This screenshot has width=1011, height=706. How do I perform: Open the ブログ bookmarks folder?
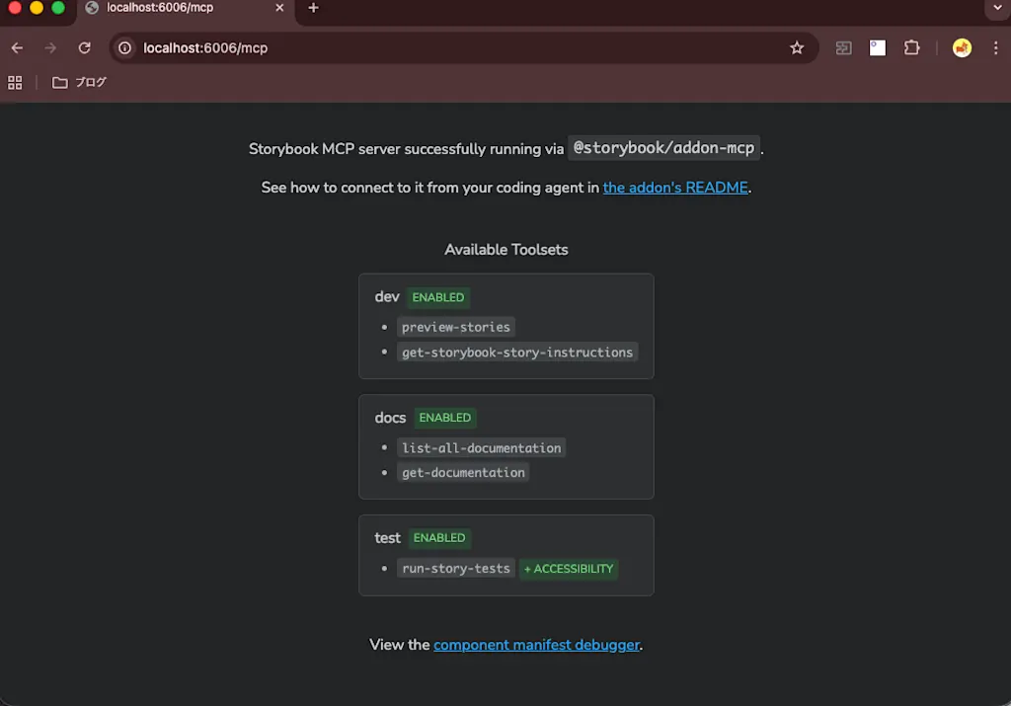79,83
